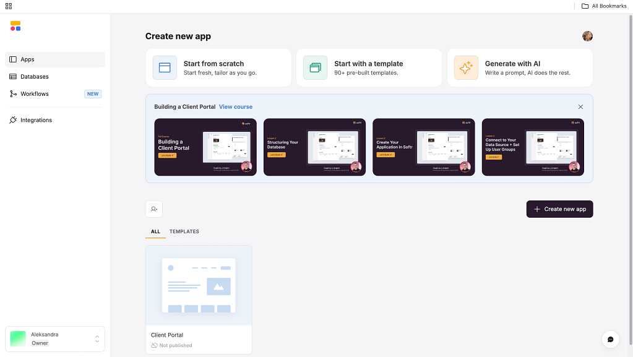Click the Client Portal app name
The height and width of the screenshot is (357, 633).
pyautogui.click(x=167, y=335)
